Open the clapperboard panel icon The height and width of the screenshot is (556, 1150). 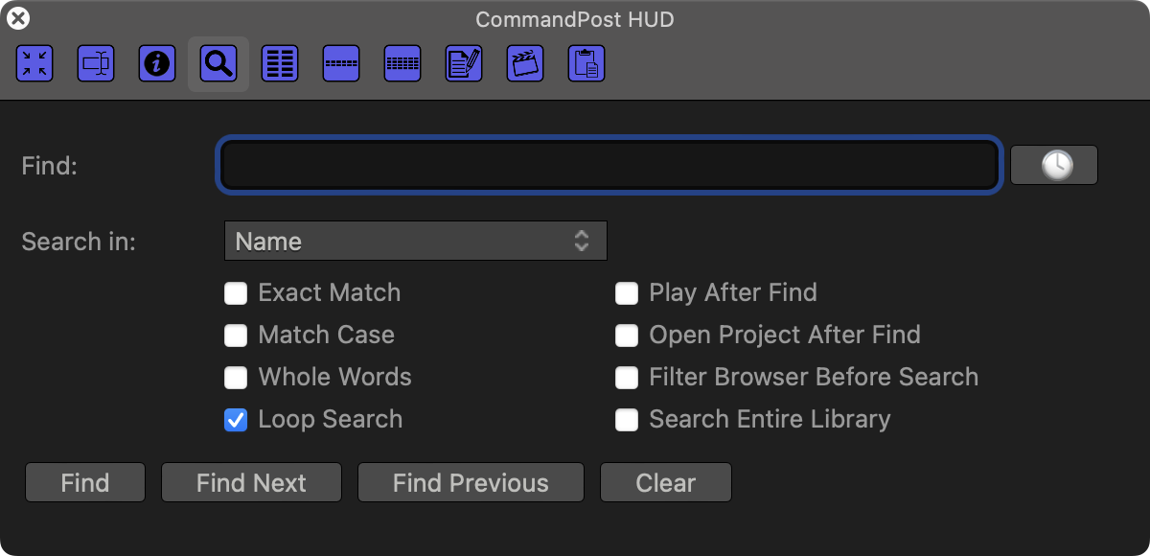click(525, 64)
